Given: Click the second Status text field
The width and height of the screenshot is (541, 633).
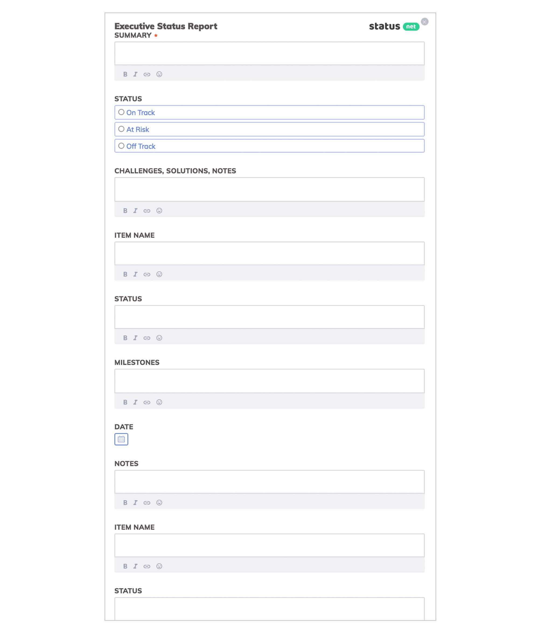Looking at the screenshot, I should [x=270, y=317].
